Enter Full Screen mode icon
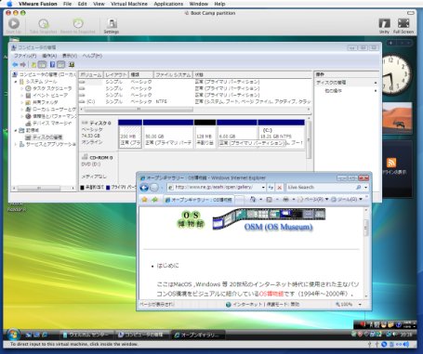Screen dimensions: 423x354 click(x=403, y=23)
